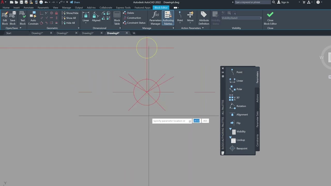Viewport: 331px width, 186px height.
Task: Select the Linear parameter in the authoring palette
Action: coord(236,81)
